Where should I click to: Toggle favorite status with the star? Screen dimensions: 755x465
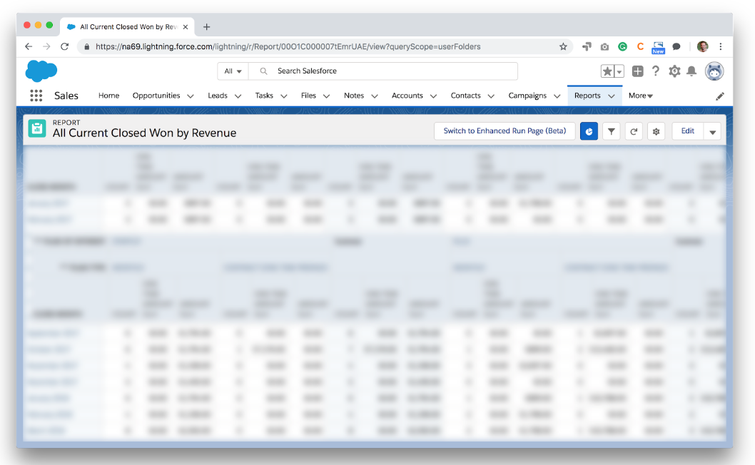click(607, 71)
